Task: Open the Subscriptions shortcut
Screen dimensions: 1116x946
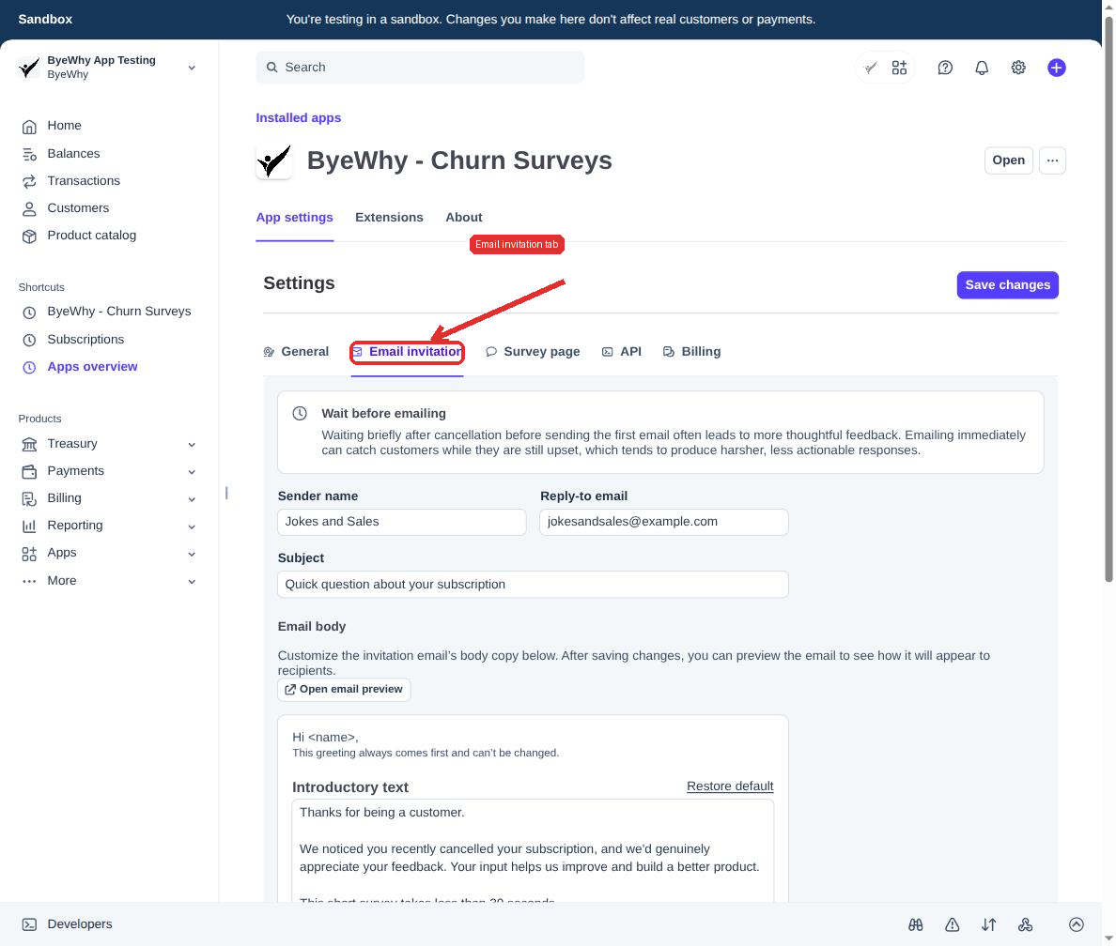Action: (85, 340)
